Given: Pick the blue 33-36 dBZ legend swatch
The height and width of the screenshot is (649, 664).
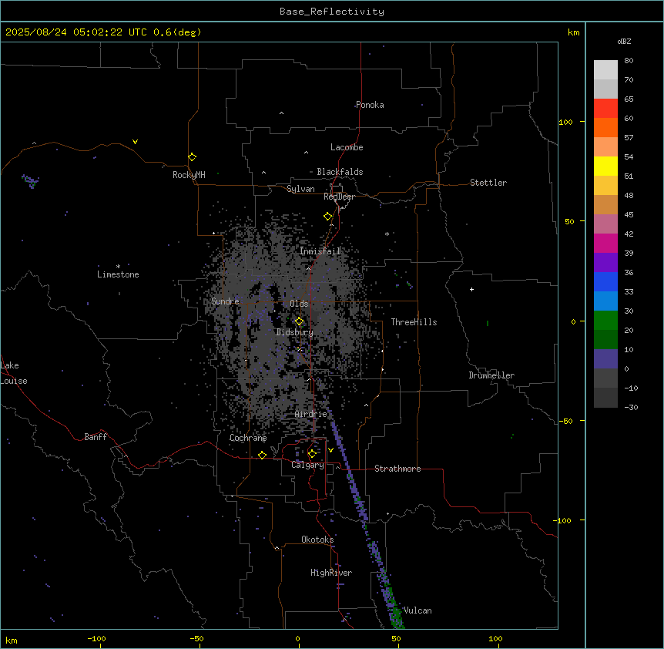Looking at the screenshot, I should pos(605,281).
